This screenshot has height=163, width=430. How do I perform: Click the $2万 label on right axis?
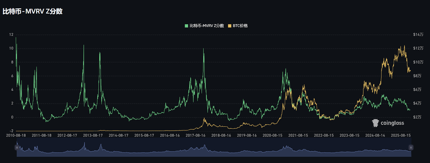pyautogui.click(x=417, y=117)
